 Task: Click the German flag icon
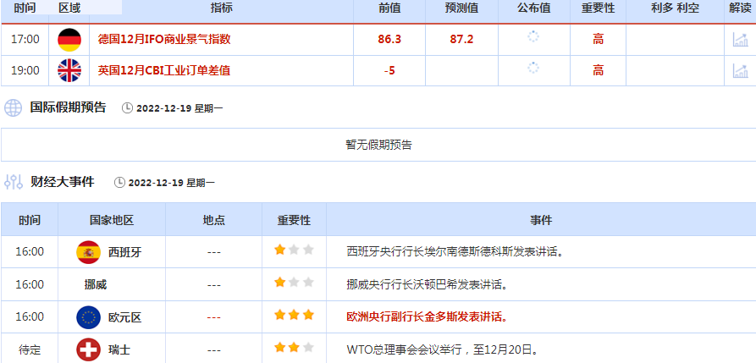69,40
